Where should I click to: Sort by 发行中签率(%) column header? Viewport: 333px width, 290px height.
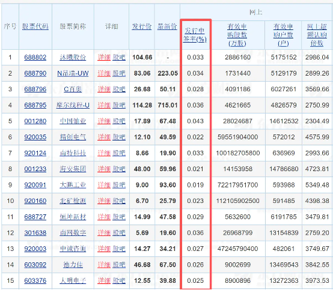pyautogui.click(x=195, y=35)
